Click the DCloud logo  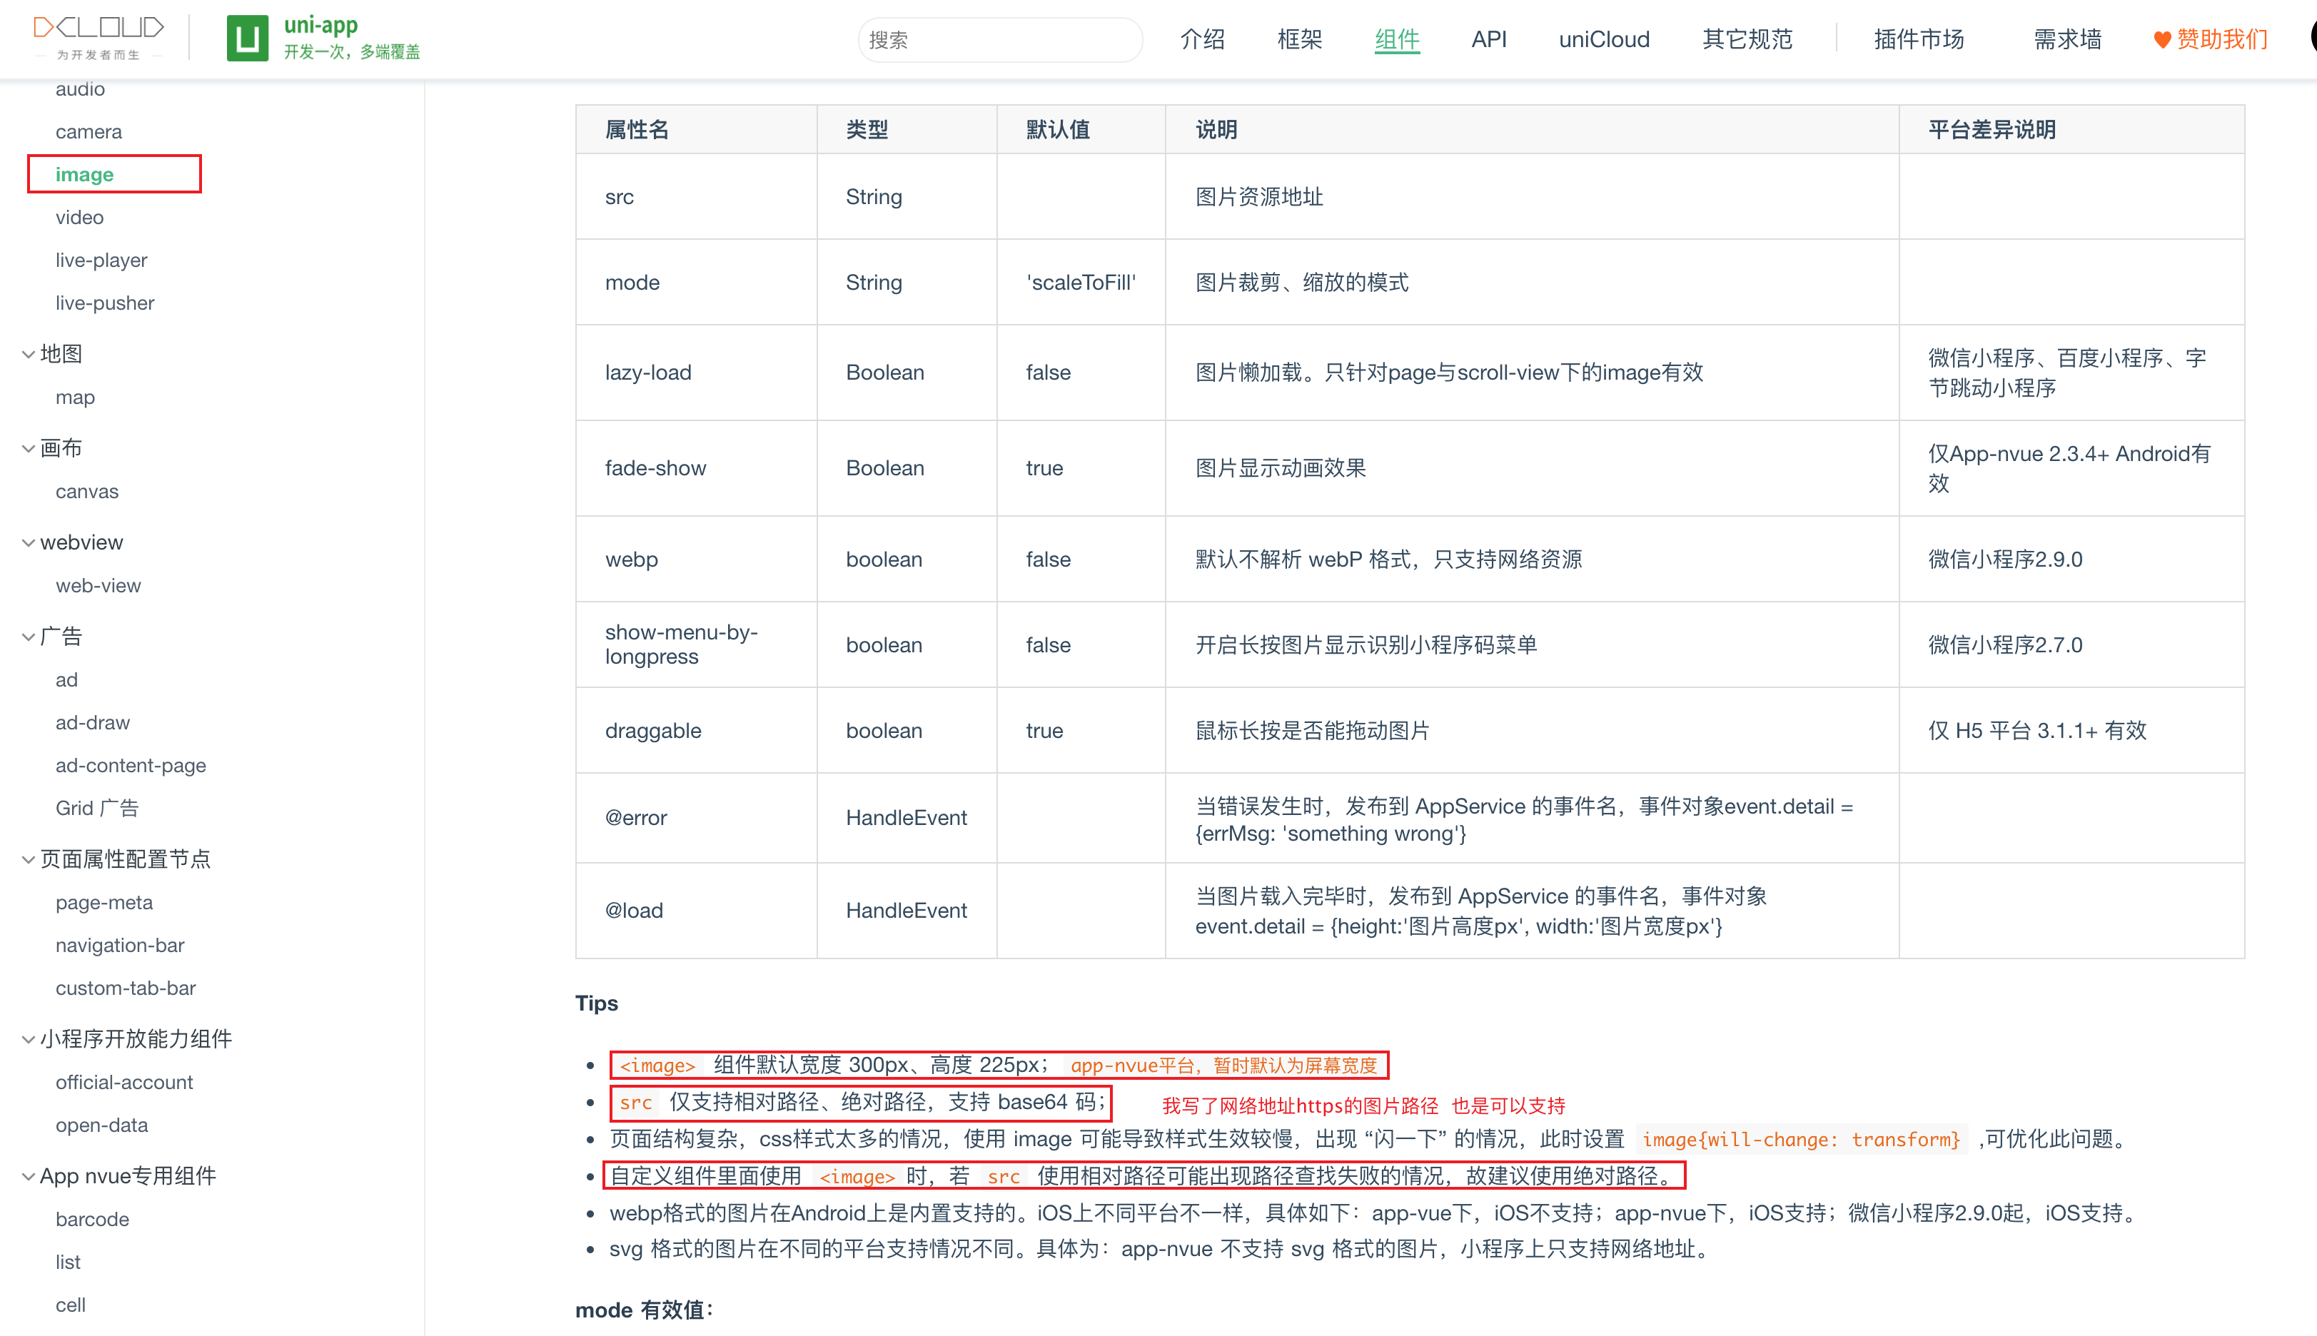[x=99, y=38]
